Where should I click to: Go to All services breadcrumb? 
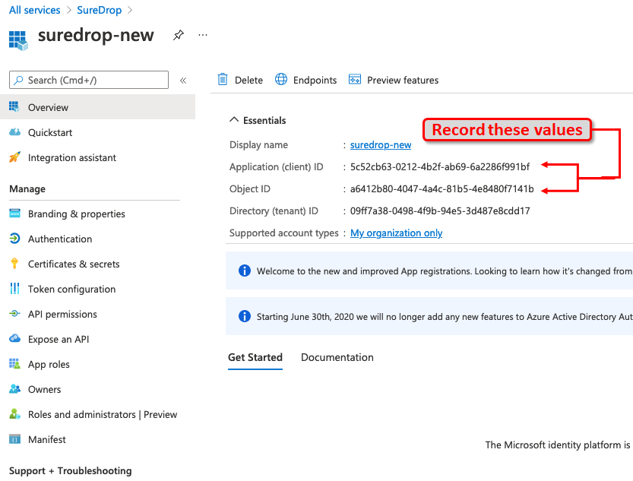pos(35,10)
